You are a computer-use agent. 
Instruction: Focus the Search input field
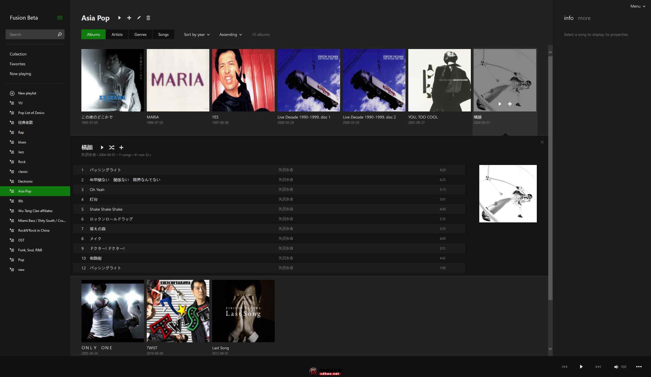pyautogui.click(x=31, y=34)
